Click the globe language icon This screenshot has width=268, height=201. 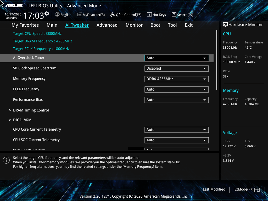click(x=57, y=15)
